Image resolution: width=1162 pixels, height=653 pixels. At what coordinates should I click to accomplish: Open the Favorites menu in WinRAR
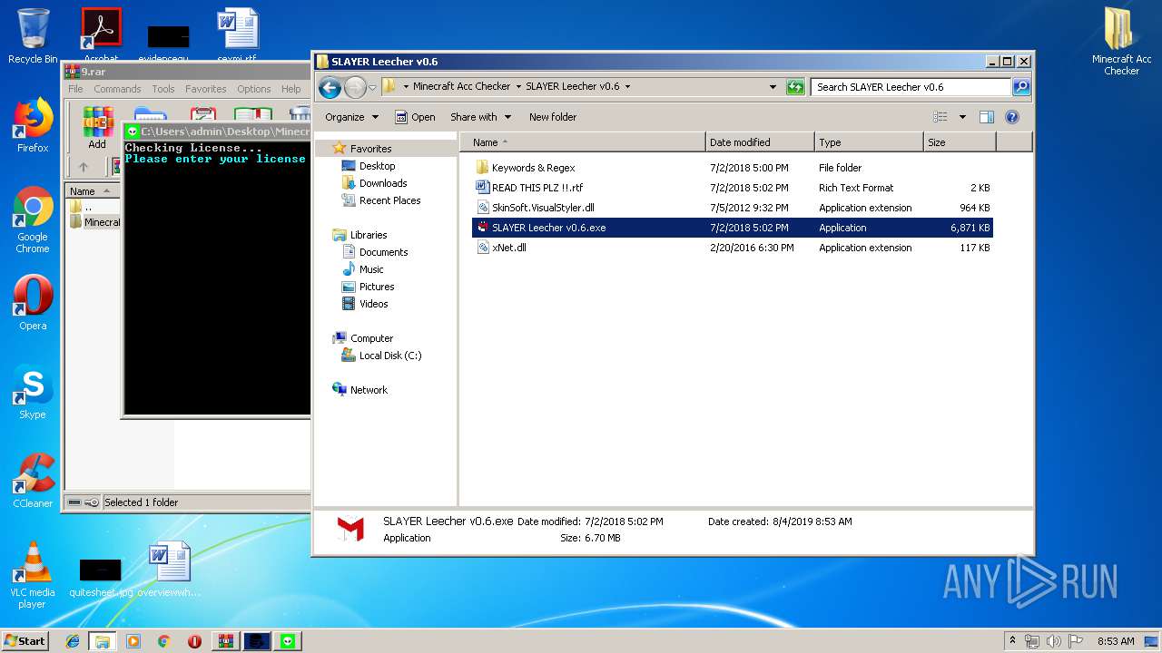pyautogui.click(x=206, y=89)
